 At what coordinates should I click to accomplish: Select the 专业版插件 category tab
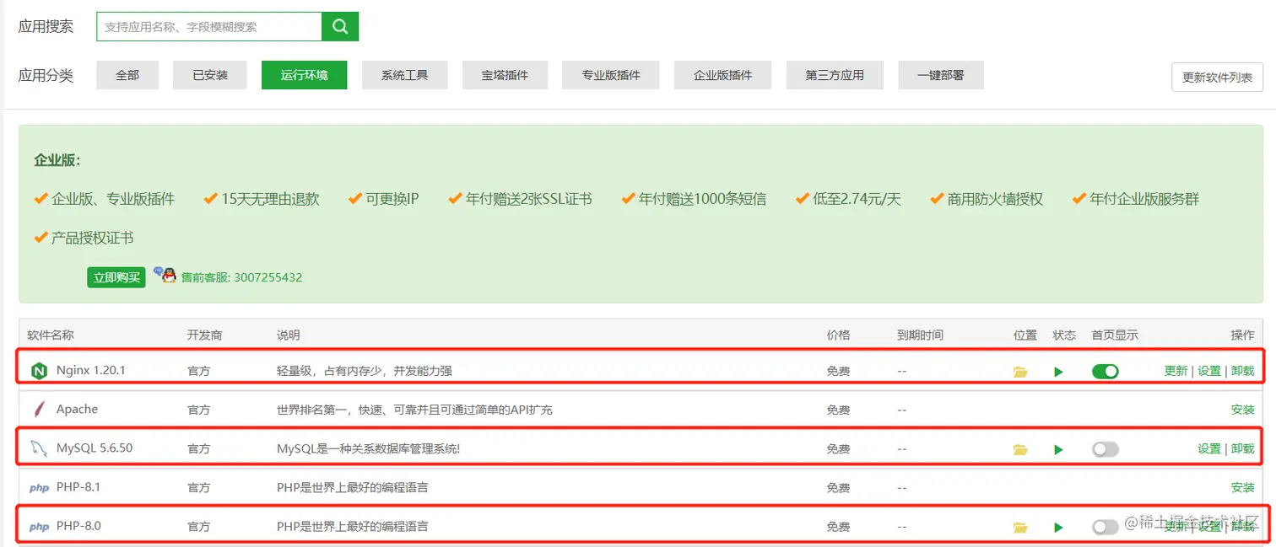click(610, 75)
